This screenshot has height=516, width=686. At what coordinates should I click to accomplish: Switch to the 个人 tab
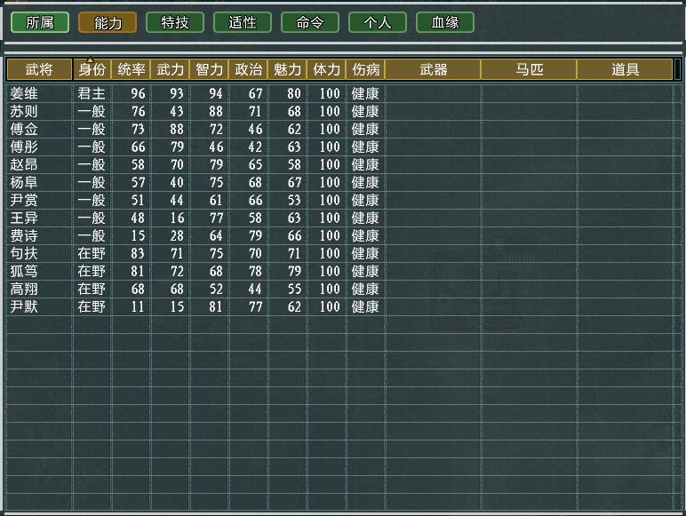(378, 22)
